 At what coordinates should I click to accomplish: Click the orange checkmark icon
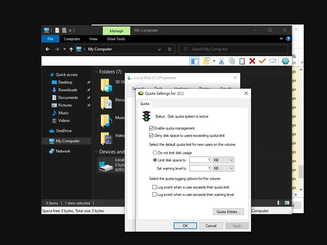point(262,61)
